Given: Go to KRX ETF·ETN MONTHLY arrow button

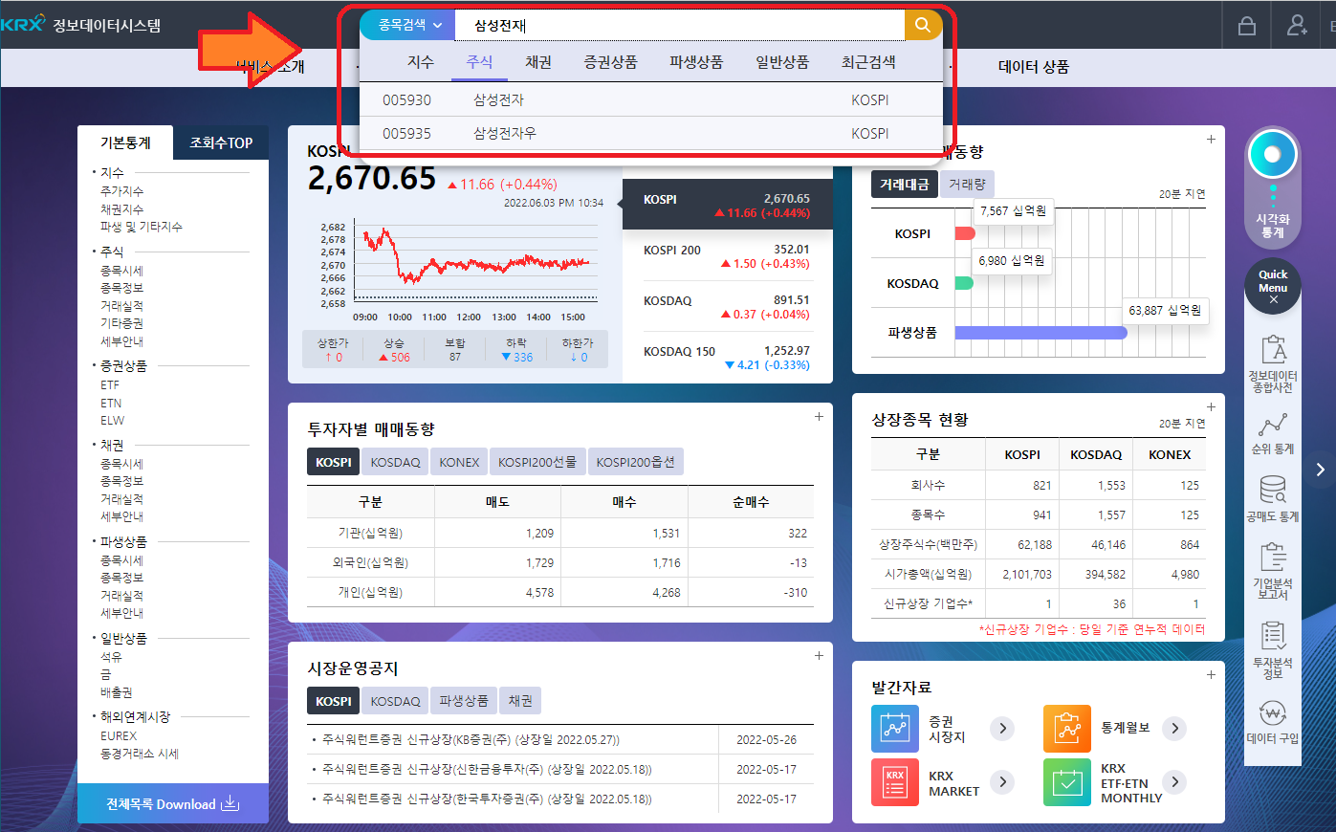Looking at the screenshot, I should point(1174,782).
